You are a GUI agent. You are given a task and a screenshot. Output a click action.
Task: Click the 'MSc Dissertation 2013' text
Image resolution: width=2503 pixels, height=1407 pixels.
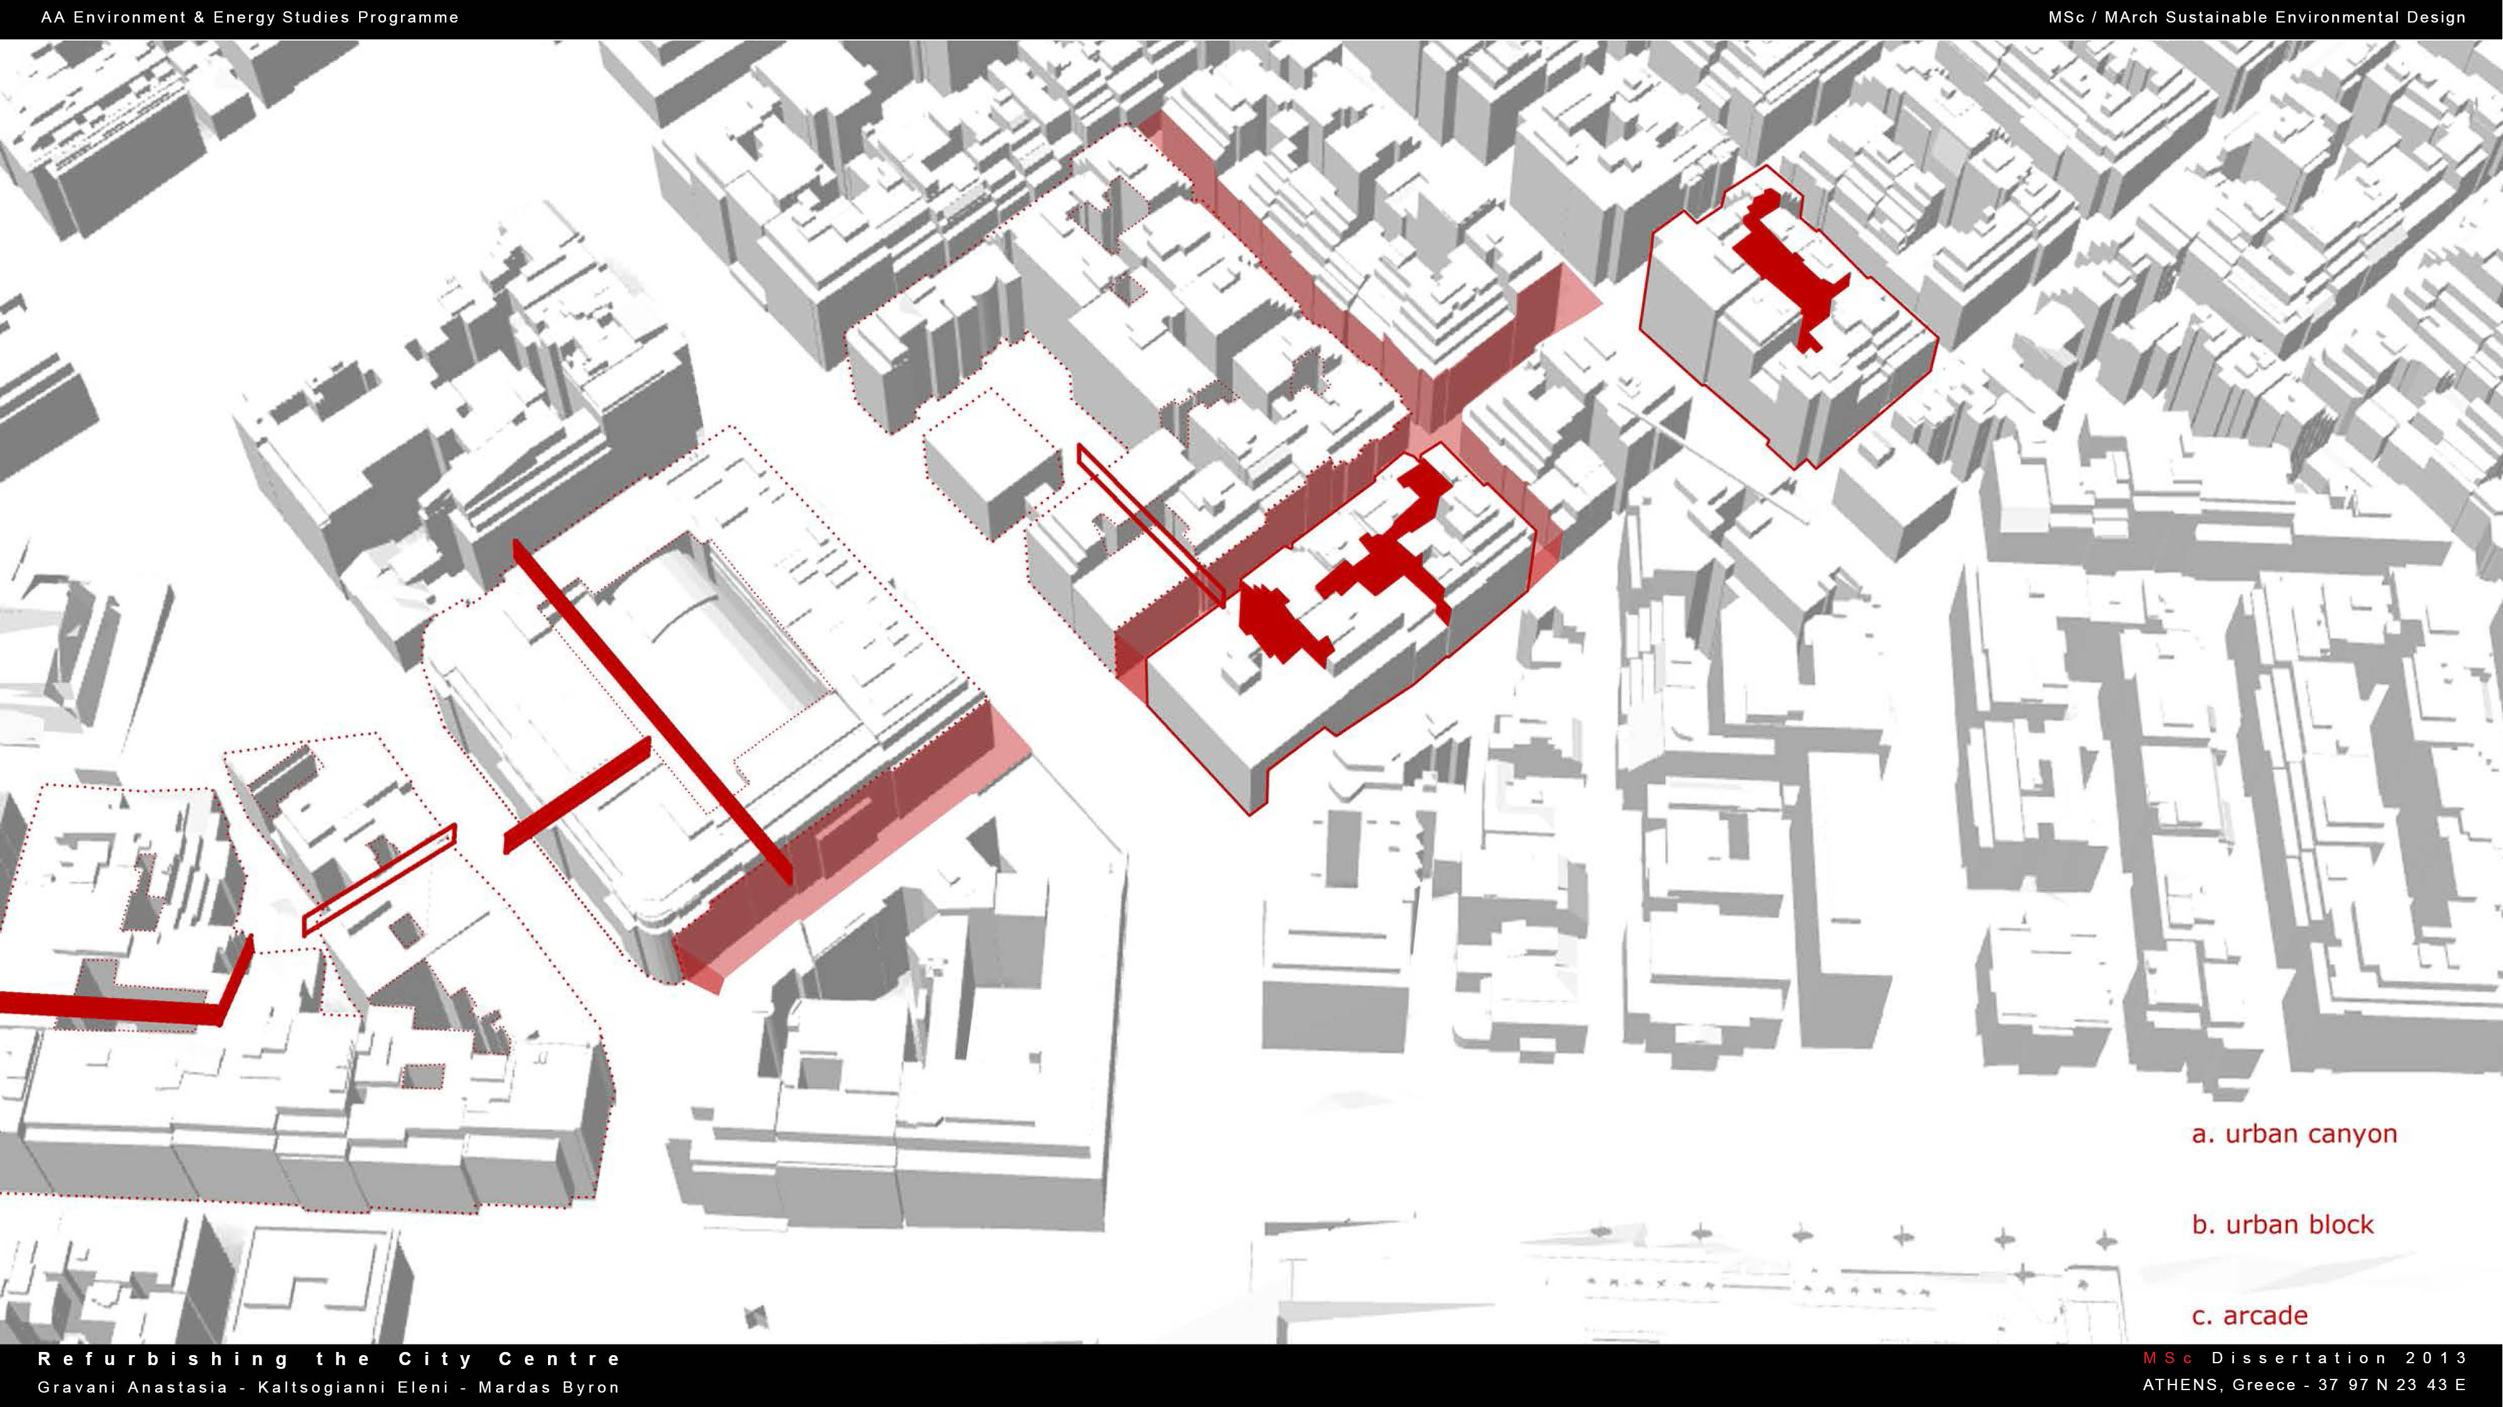[2305, 1358]
